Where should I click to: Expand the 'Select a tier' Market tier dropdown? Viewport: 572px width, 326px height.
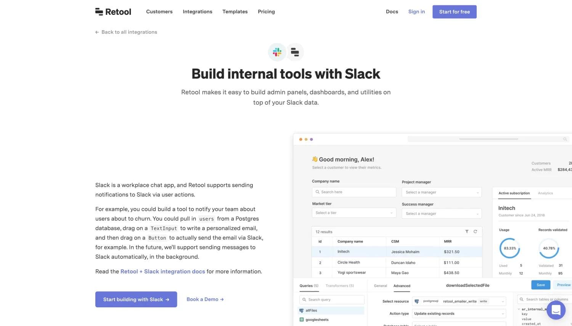[353, 212]
